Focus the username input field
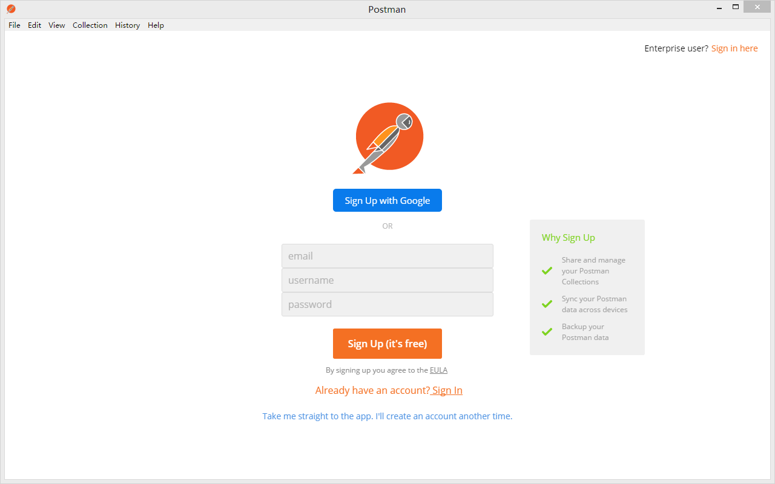 click(387, 280)
